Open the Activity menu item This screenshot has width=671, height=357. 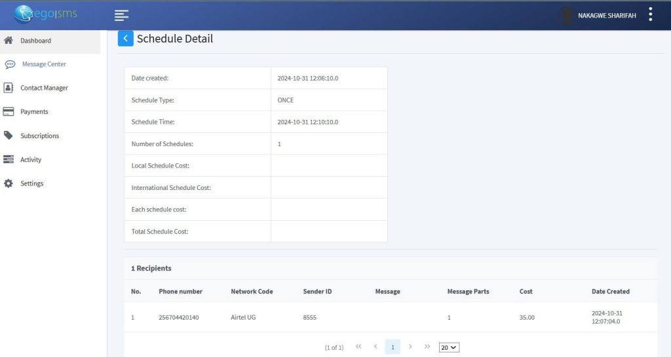(x=31, y=160)
